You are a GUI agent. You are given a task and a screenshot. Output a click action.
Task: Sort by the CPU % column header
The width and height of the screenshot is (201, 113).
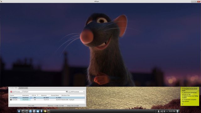35,95
